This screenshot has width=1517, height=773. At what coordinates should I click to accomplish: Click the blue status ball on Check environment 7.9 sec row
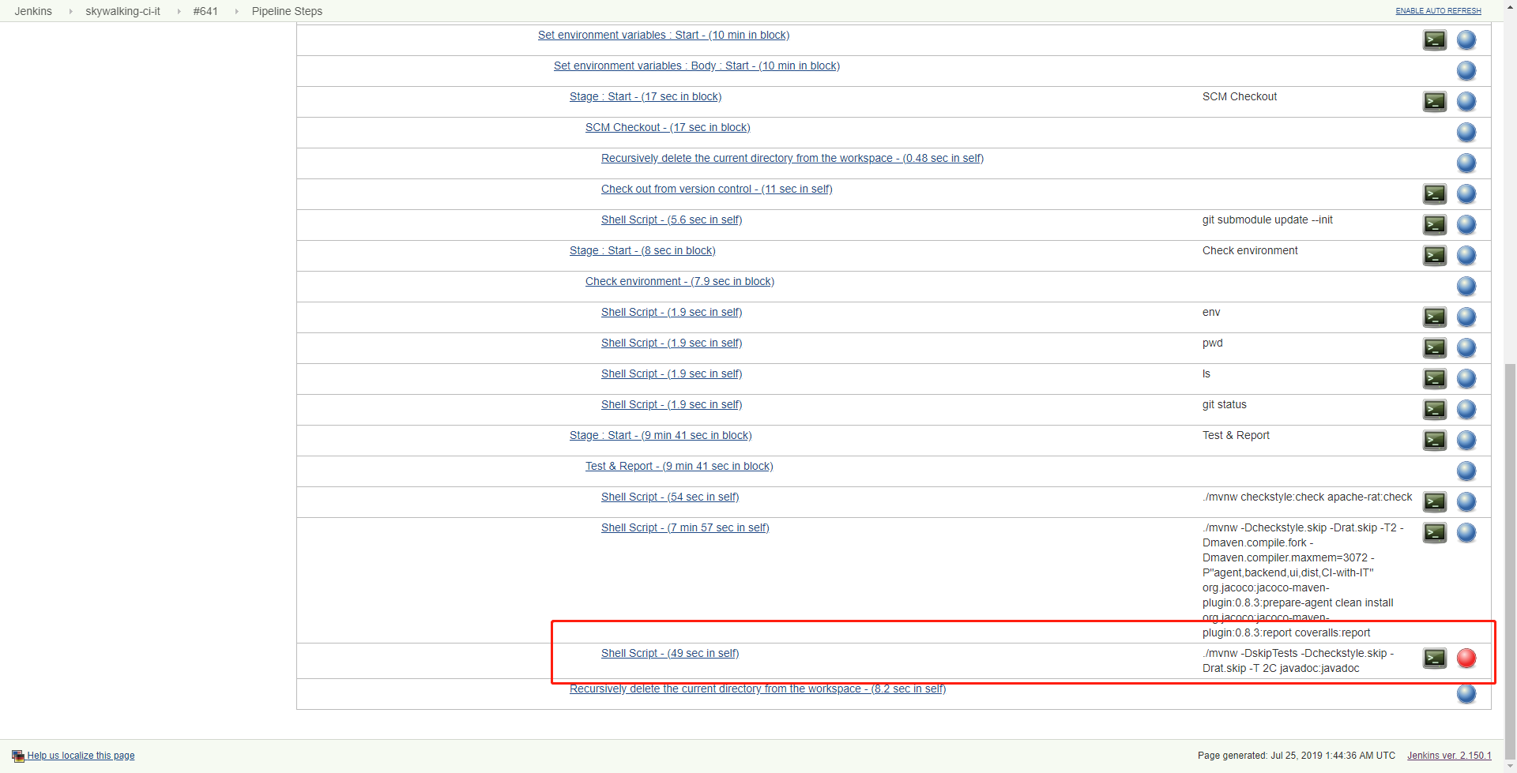pos(1466,287)
